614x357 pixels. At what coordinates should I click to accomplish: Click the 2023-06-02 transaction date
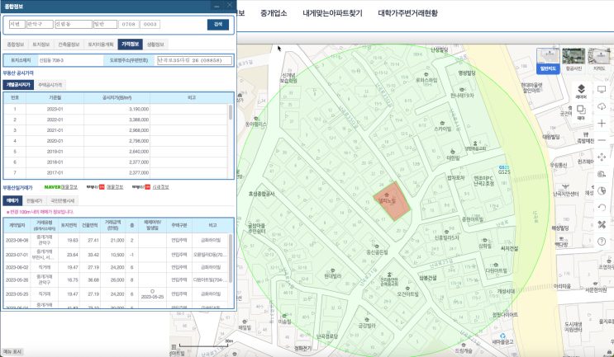pos(17,268)
